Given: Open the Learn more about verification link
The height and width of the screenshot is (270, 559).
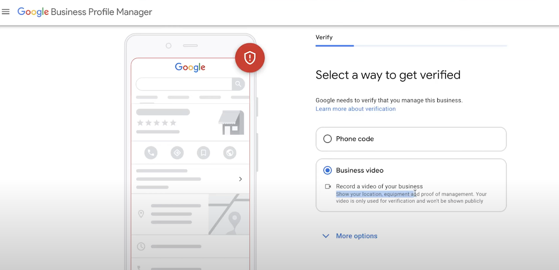Looking at the screenshot, I should (x=356, y=109).
